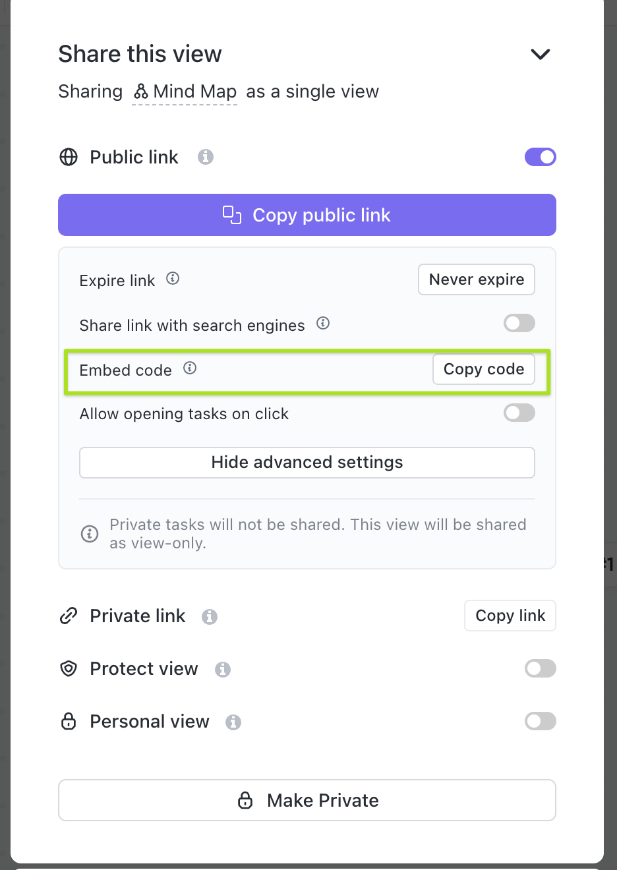This screenshot has height=870, width=617.
Task: Toggle Allow opening tasks on click
Action: (x=519, y=413)
